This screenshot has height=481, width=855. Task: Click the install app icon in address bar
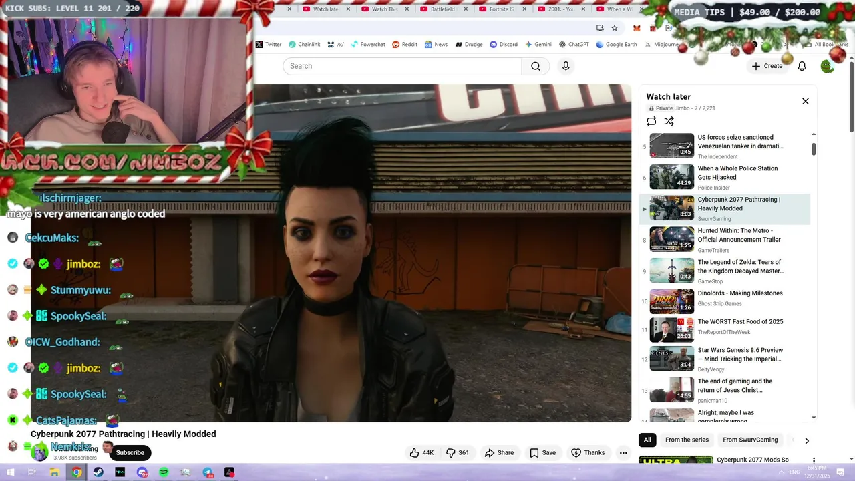pyautogui.click(x=600, y=28)
